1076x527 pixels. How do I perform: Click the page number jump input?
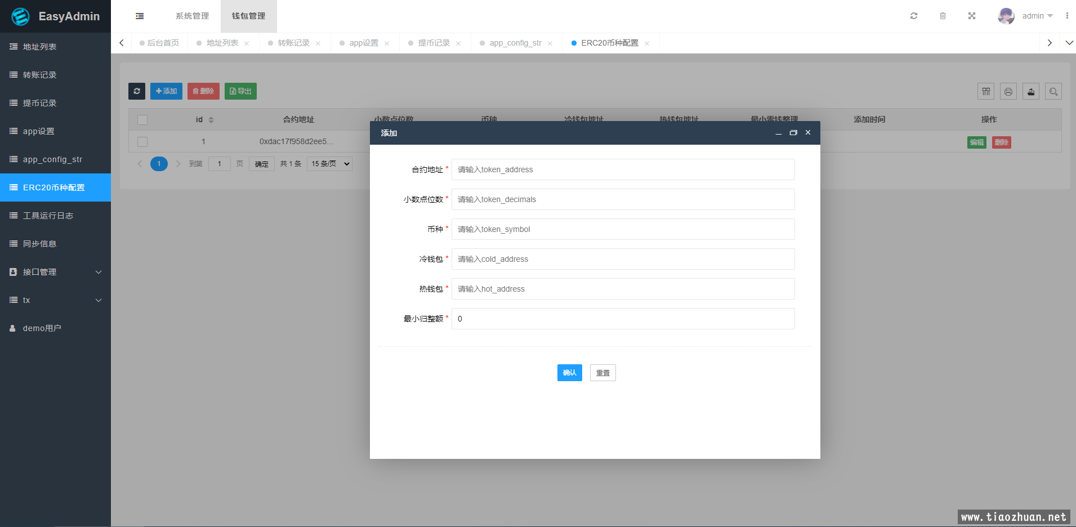coord(220,164)
